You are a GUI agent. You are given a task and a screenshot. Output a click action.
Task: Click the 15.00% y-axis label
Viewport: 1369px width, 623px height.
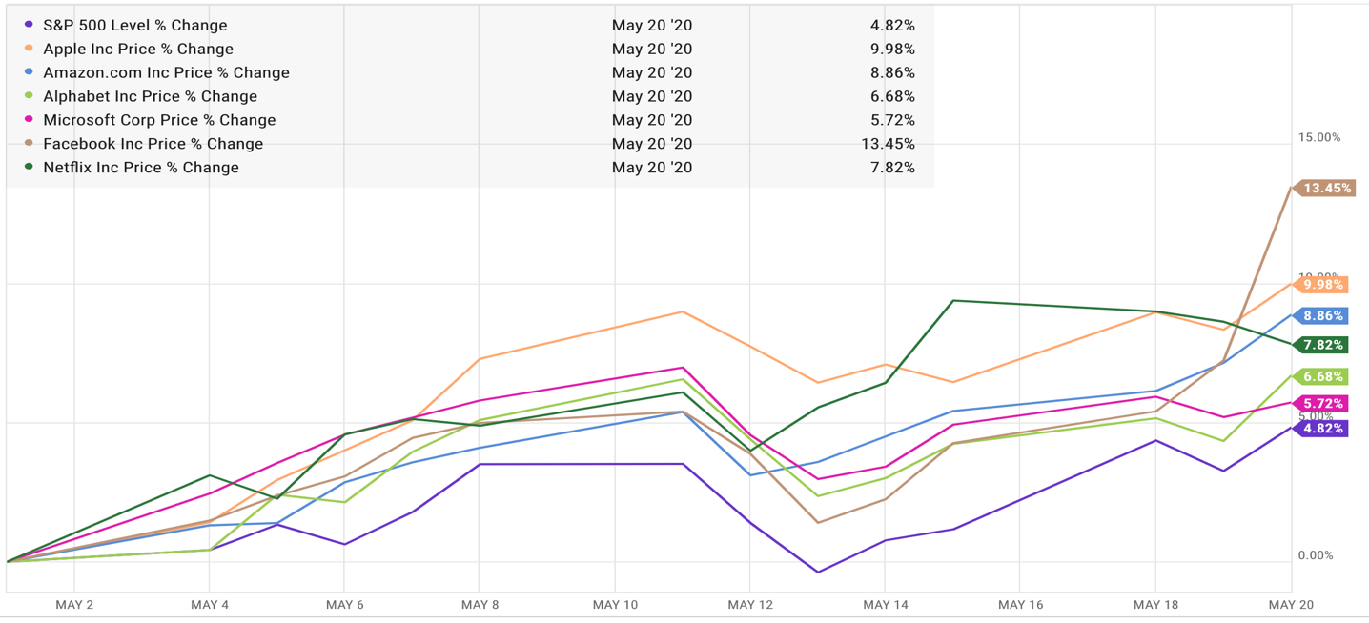click(1318, 138)
